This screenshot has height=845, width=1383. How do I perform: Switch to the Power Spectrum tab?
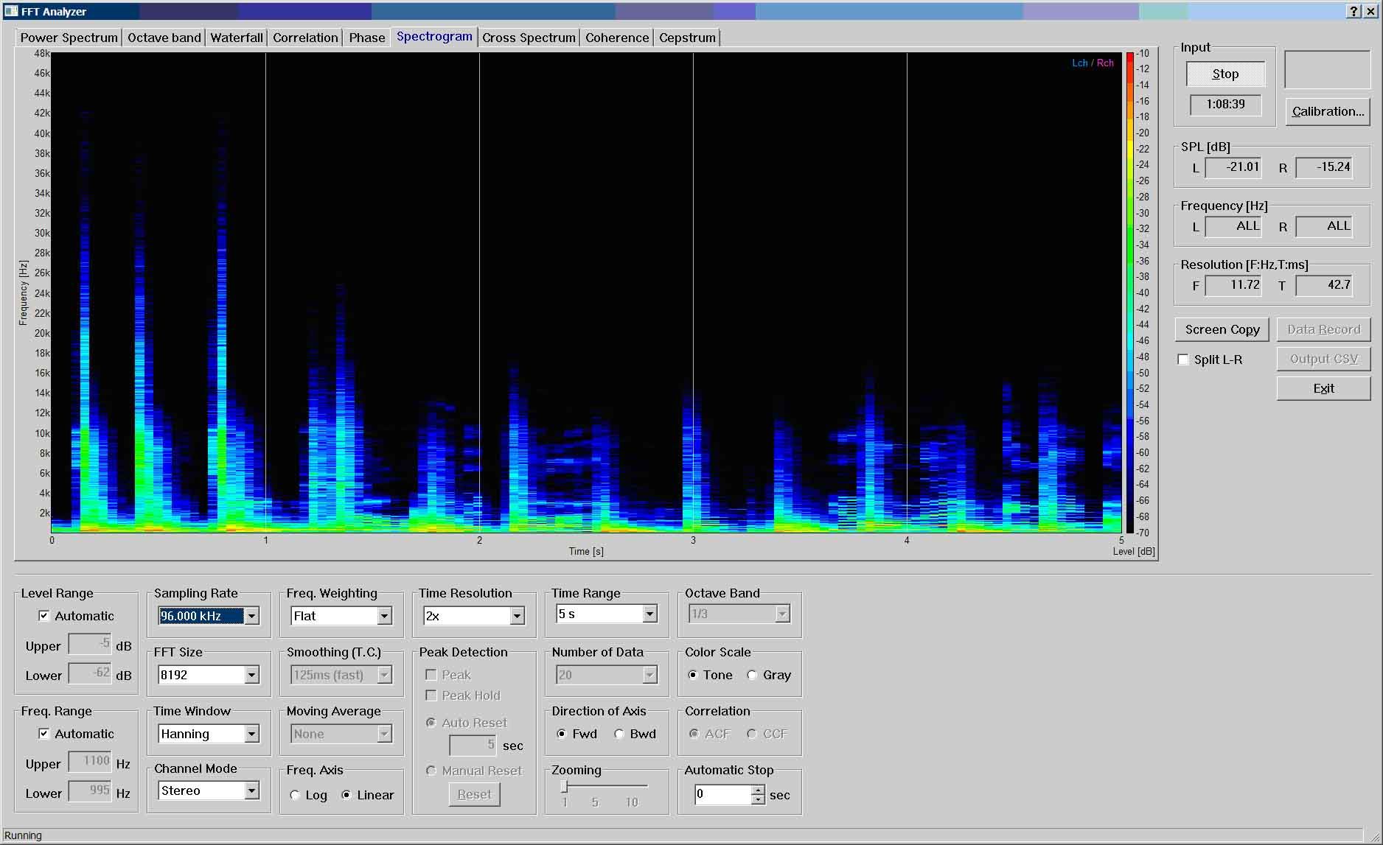(x=69, y=38)
